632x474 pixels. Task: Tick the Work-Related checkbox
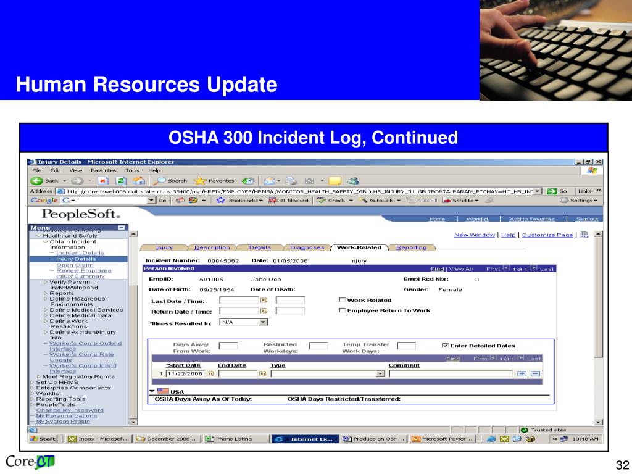coord(342,300)
